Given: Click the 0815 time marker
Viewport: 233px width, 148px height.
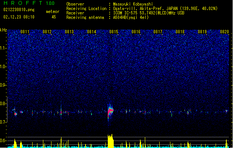Looking at the screenshot, I should click(x=114, y=32).
